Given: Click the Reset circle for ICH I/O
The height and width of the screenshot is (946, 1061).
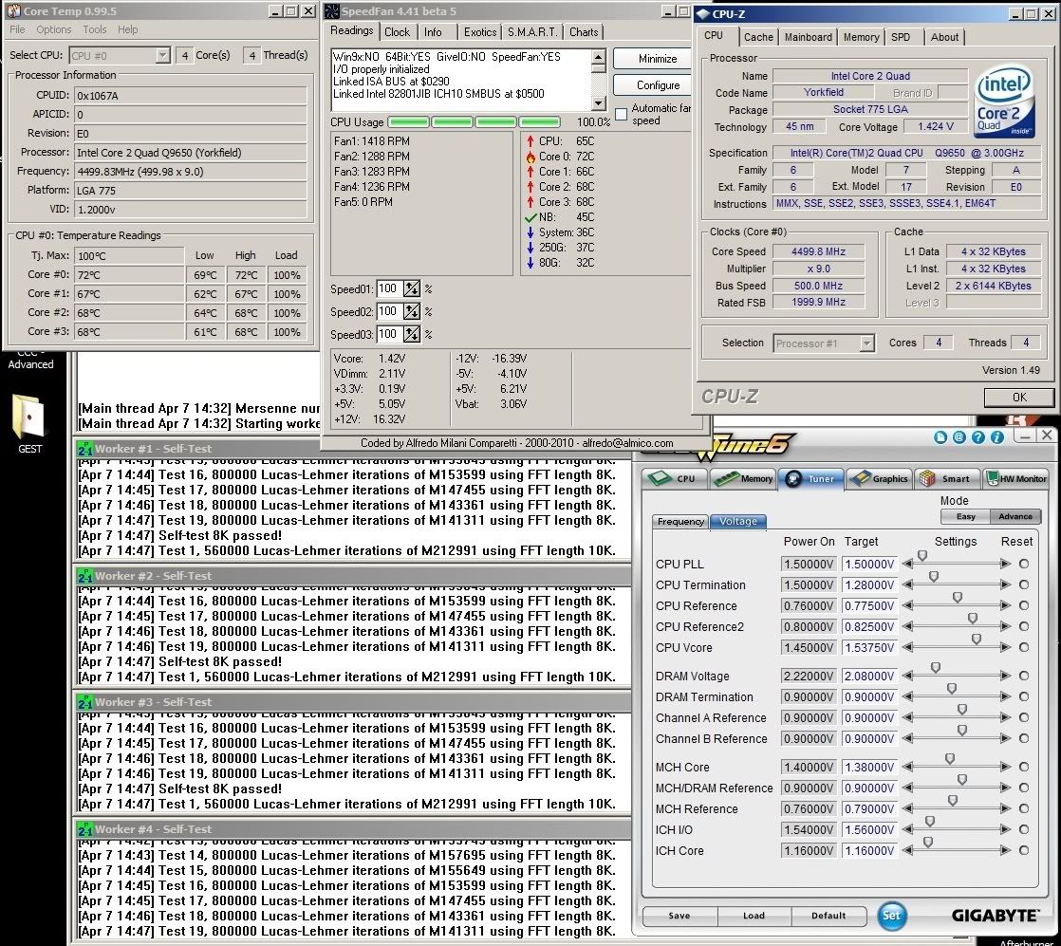Looking at the screenshot, I should [x=1024, y=829].
